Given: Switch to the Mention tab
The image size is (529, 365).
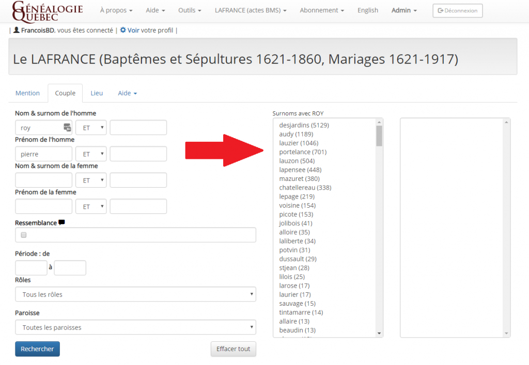Looking at the screenshot, I should [28, 93].
